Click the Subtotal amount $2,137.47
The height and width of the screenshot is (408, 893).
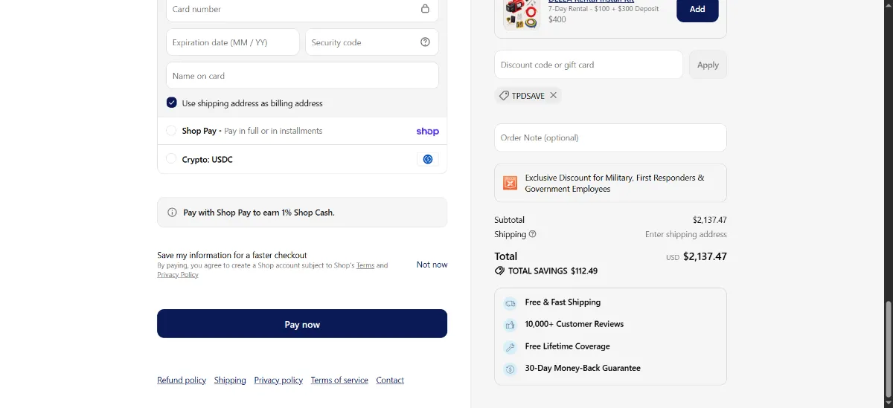point(709,220)
